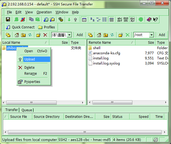Expand the /root remote path dropdown
Image resolution: width=171 pixels, height=144 pixels.
(152, 35)
